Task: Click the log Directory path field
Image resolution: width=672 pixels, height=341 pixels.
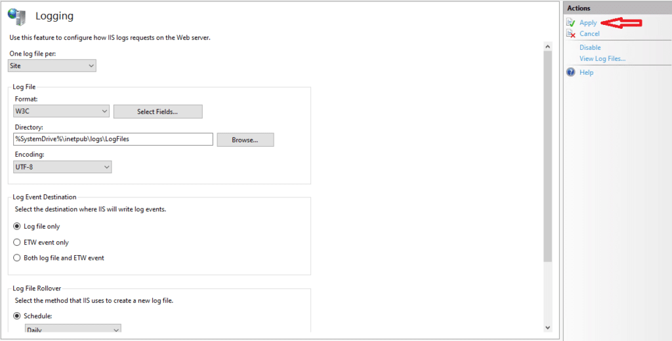Action: tap(113, 139)
